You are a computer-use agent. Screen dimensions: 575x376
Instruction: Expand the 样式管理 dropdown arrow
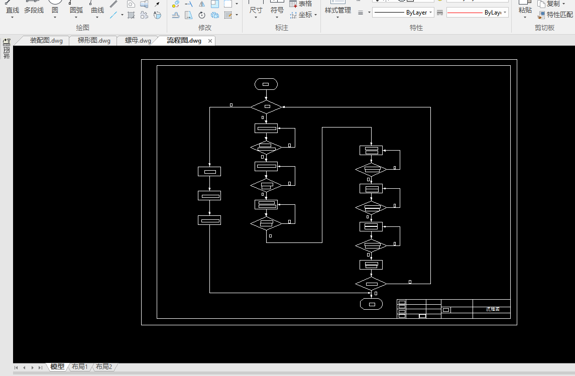coord(337,17)
